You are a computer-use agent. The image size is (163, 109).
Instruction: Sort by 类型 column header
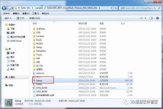pyautogui.click(x=102, y=24)
